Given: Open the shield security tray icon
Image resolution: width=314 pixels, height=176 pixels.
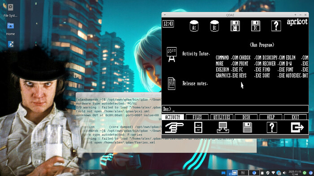Looking at the screenshot, I should 268,173.
